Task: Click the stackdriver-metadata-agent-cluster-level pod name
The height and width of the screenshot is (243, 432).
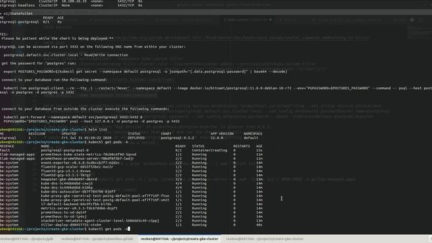Action: (x=100, y=221)
